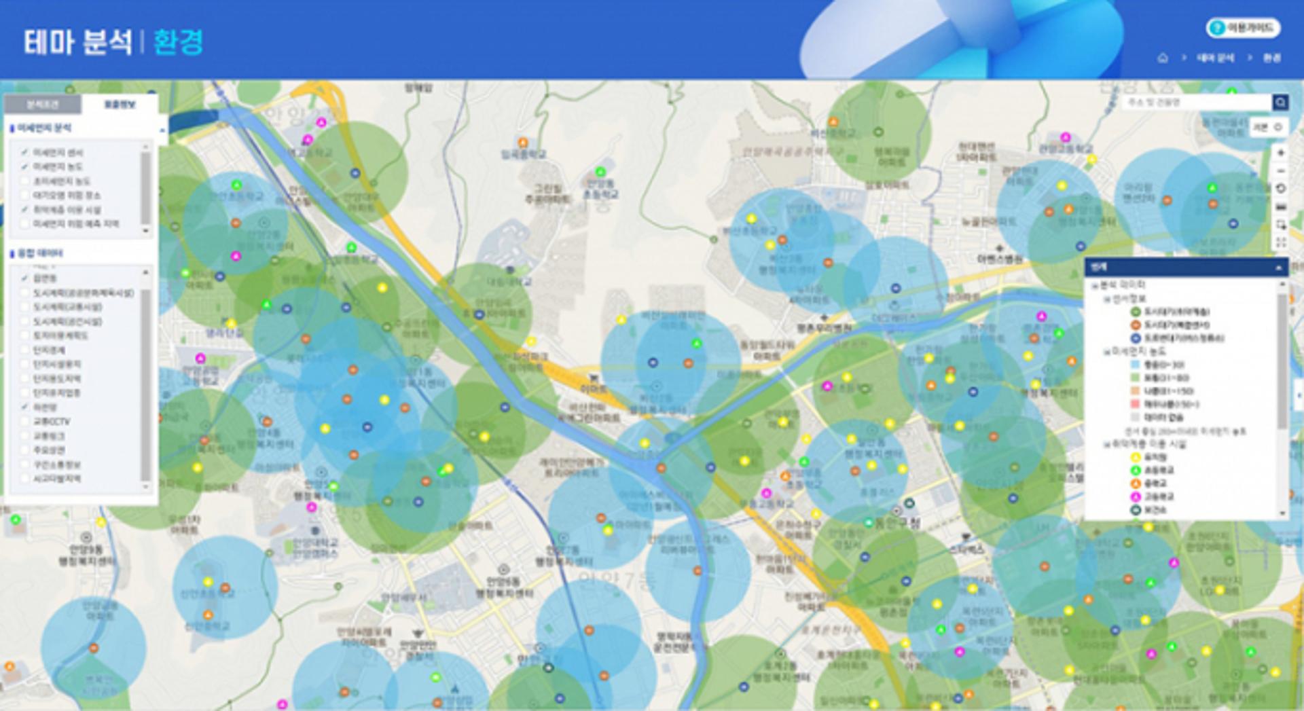The width and height of the screenshot is (1304, 711).
Task: Enable 도시계획(교통시설) layer
Action: coord(25,308)
